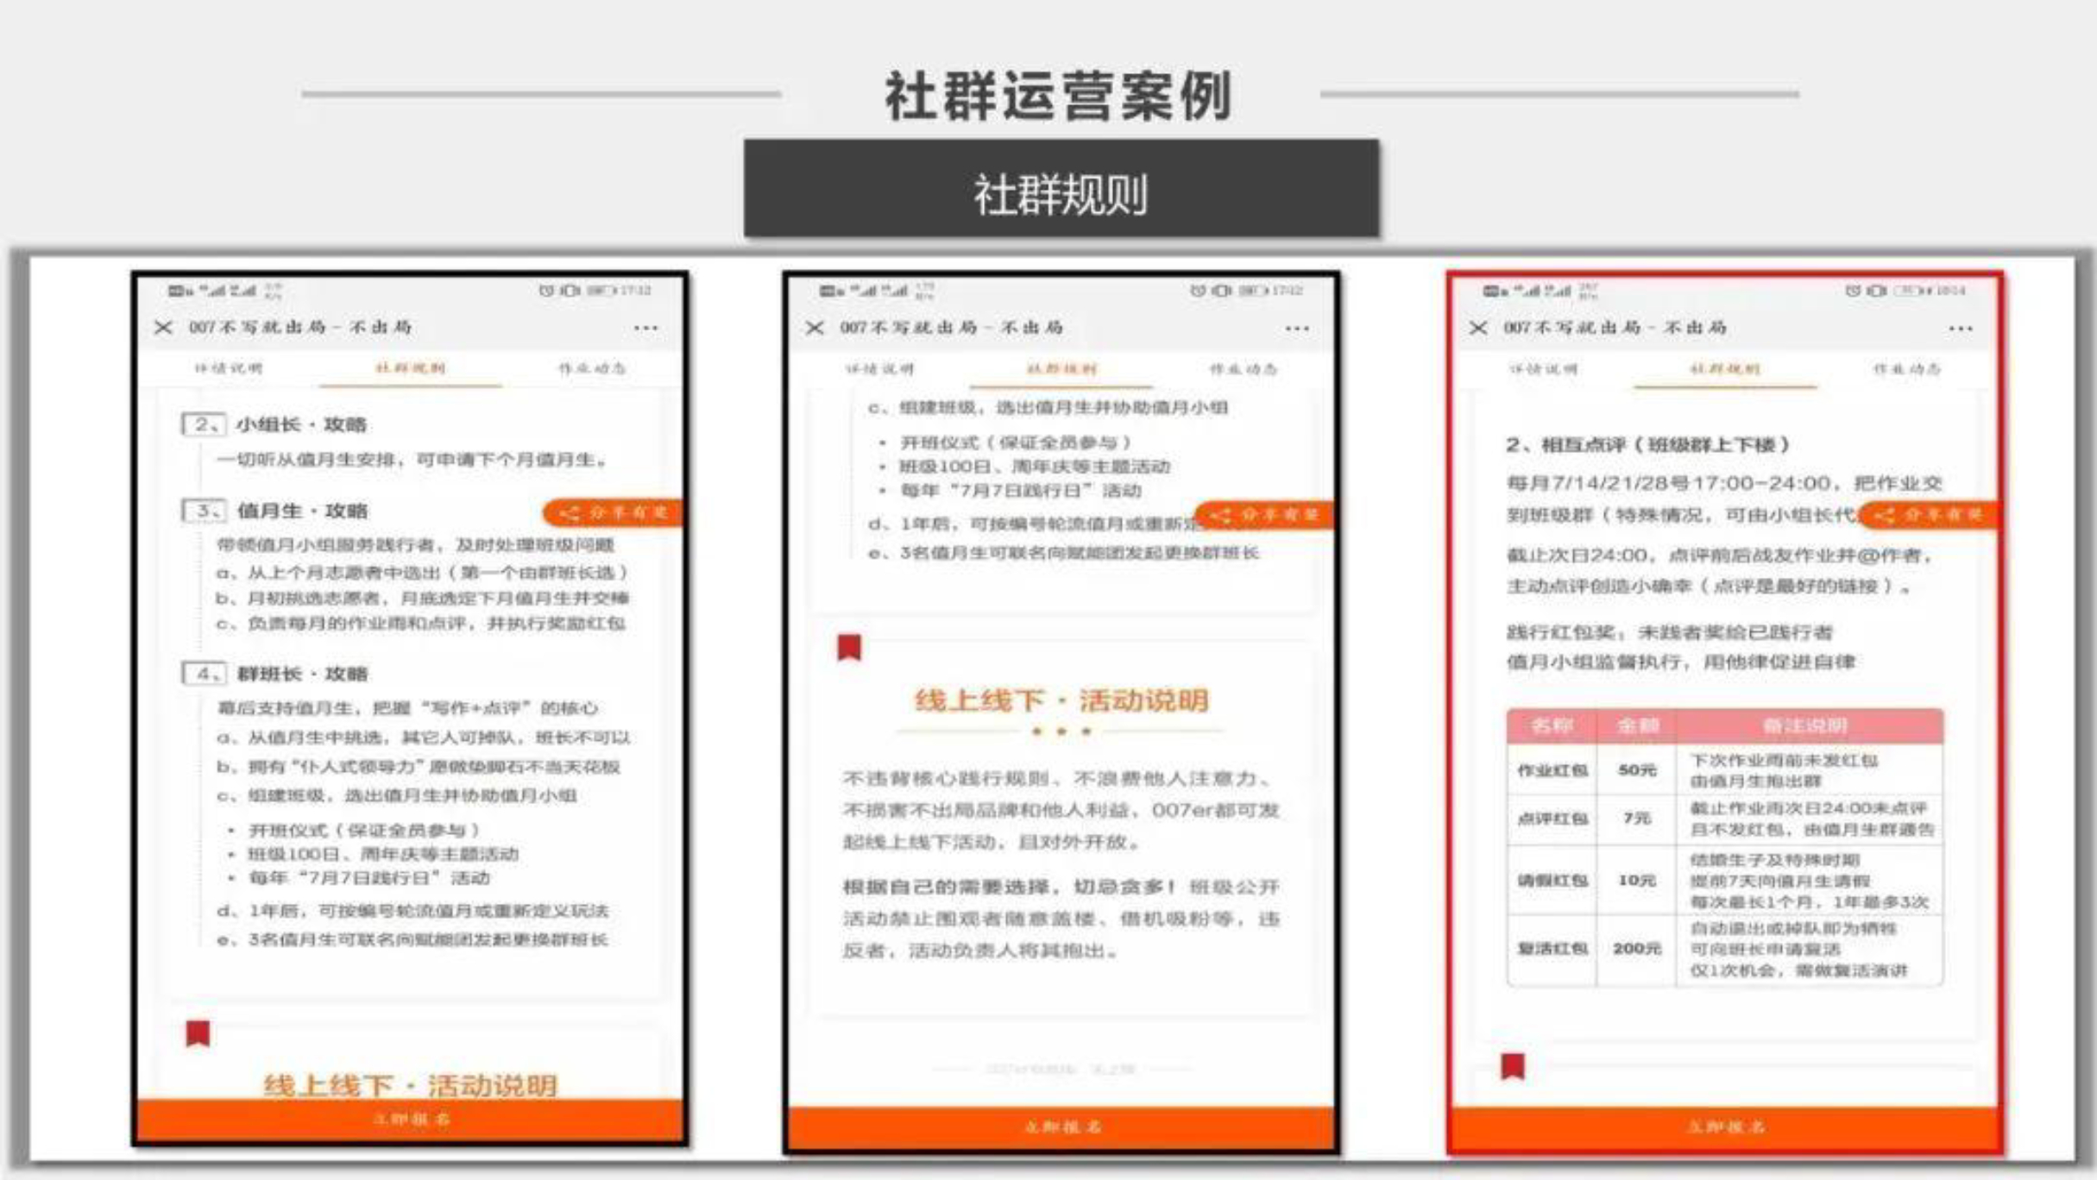Switch to 详情说明 tab in left phone
2097x1180 pixels.
click(228, 368)
